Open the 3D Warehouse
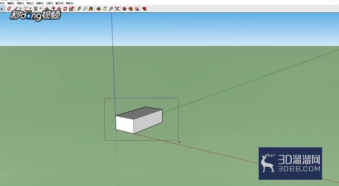339x186 pixels. [124, 9]
